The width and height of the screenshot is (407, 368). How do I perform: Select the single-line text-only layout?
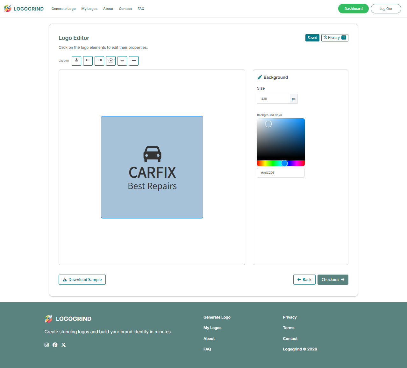coord(134,61)
